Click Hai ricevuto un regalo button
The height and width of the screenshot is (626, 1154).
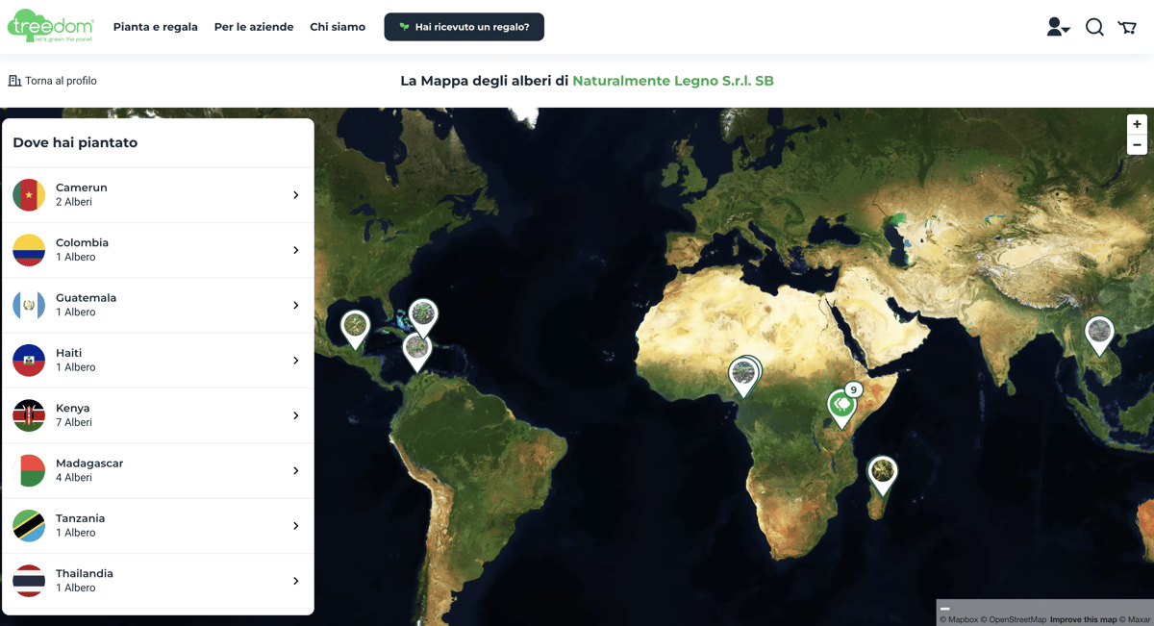464,27
